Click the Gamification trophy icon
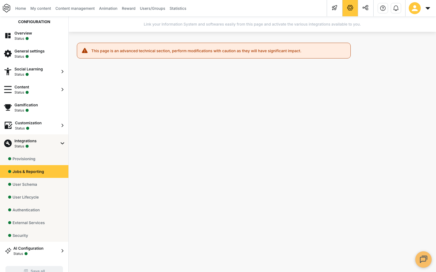The height and width of the screenshot is (272, 436). coord(8,107)
